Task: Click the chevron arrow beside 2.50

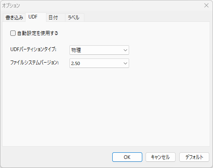Action: 125,63
